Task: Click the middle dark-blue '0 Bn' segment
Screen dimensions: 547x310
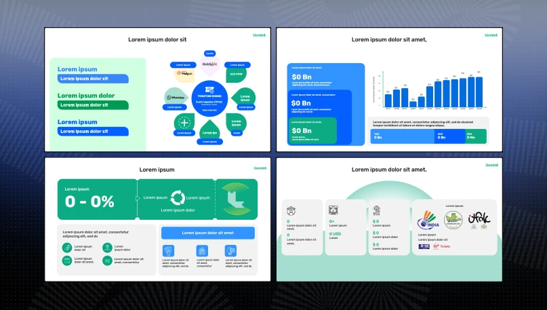Action: [x=450, y=136]
